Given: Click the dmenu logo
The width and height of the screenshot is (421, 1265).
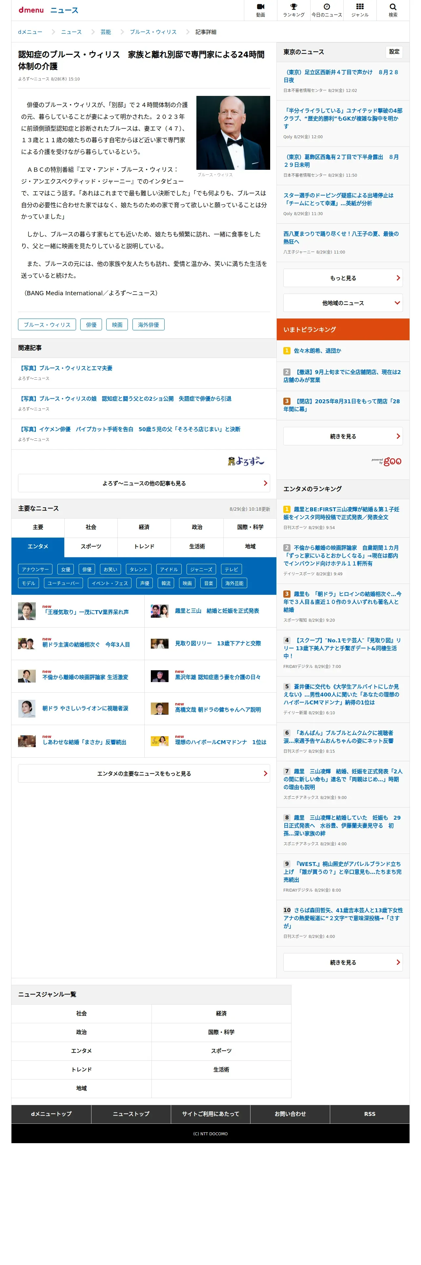Looking at the screenshot, I should [31, 10].
